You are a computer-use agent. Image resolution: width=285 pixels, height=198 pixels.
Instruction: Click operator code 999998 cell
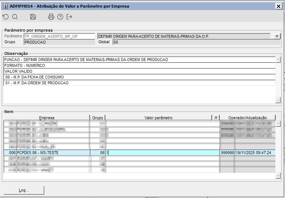(x=227, y=153)
